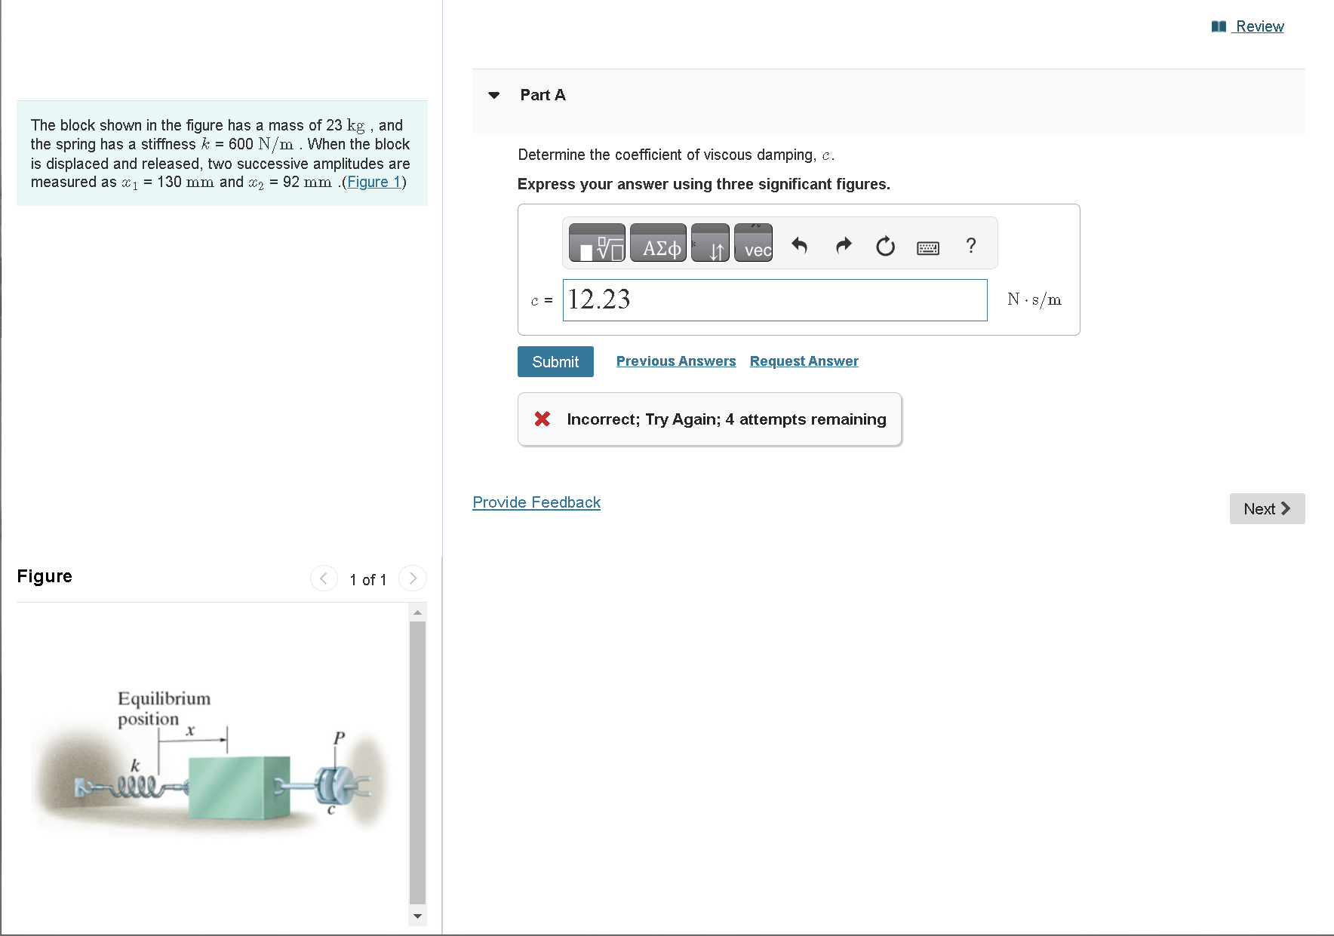
Task: Submit the answer
Action: click(x=555, y=361)
